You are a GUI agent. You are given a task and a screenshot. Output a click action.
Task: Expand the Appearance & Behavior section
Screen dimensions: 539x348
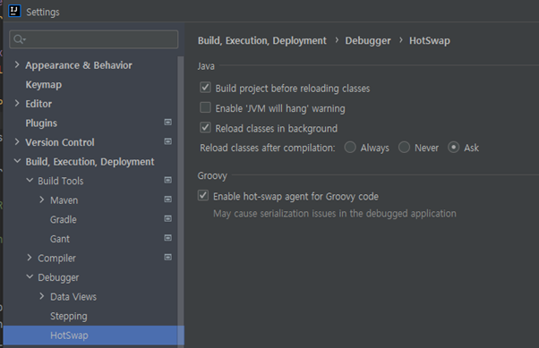click(17, 64)
